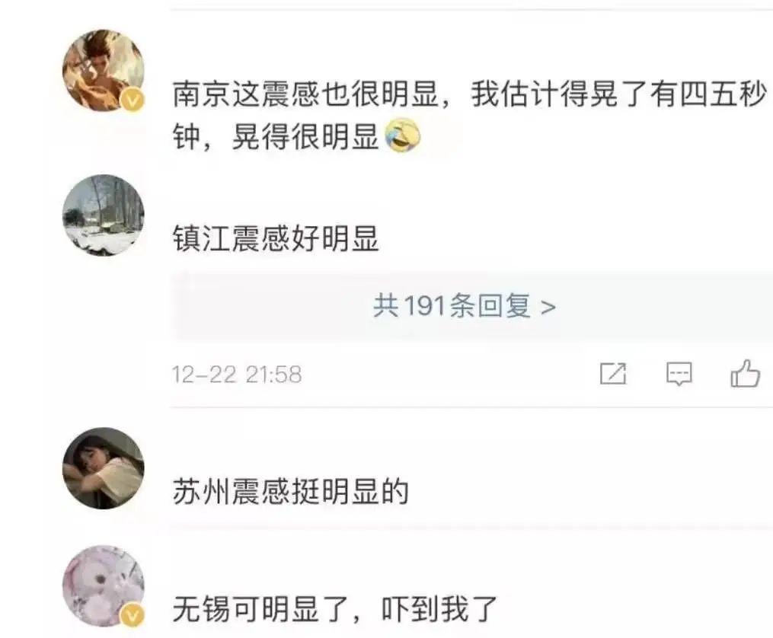Tap the number 191 in reply count
Image resolution: width=773 pixels, height=638 pixels.
(x=424, y=306)
